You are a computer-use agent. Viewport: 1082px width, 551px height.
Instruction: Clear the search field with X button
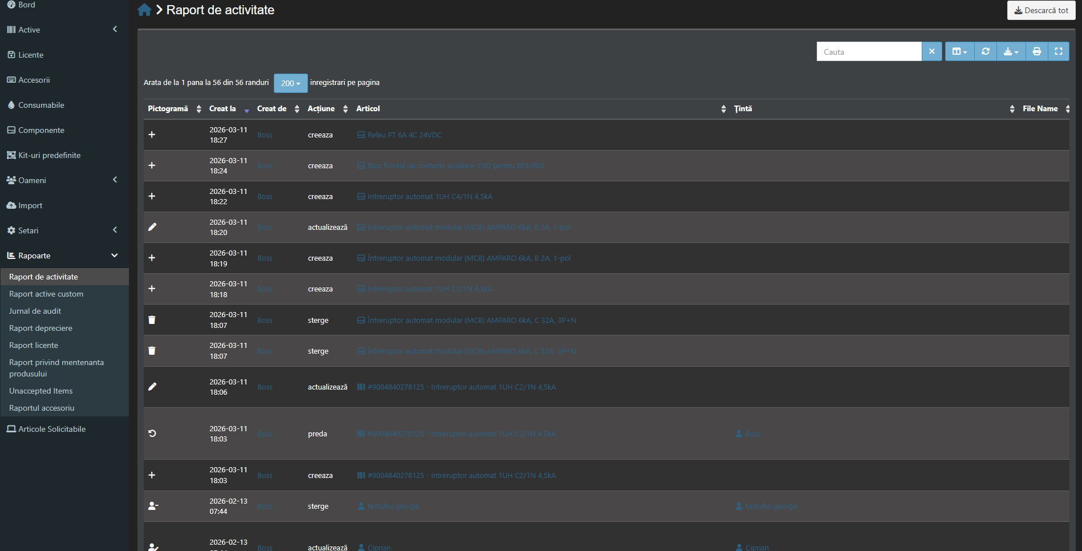(931, 51)
